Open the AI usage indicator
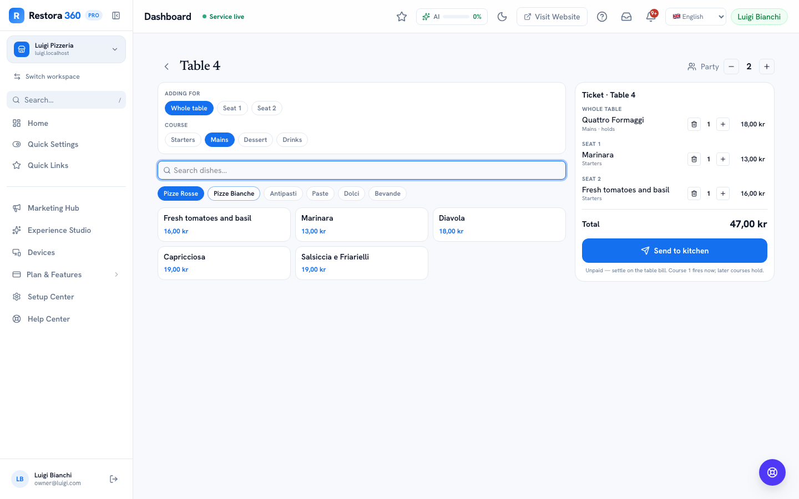Screen dimensions: 799x499 point(452,17)
